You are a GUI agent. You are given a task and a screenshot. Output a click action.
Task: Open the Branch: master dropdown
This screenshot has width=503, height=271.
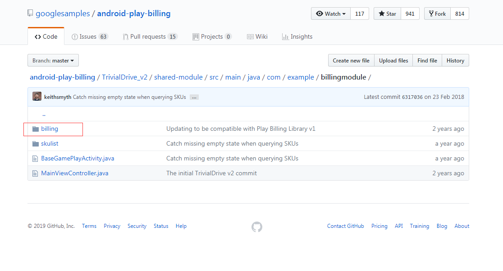(x=53, y=60)
